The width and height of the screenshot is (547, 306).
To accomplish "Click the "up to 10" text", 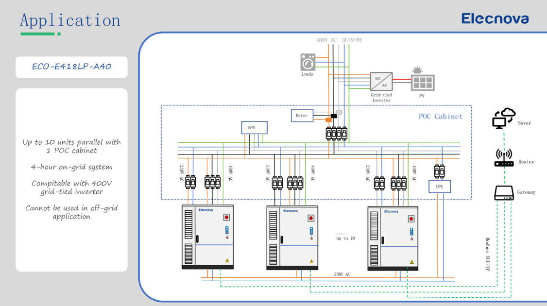I will pos(345,238).
